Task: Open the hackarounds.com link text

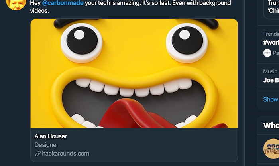Action: click(66, 154)
